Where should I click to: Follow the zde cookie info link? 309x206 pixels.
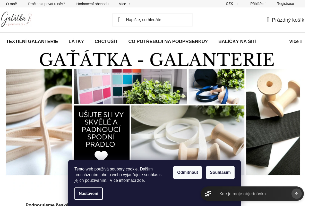pyautogui.click(x=140, y=181)
